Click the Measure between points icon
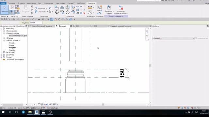The width and height of the screenshot is (209, 117). pyautogui.click(x=90, y=12)
